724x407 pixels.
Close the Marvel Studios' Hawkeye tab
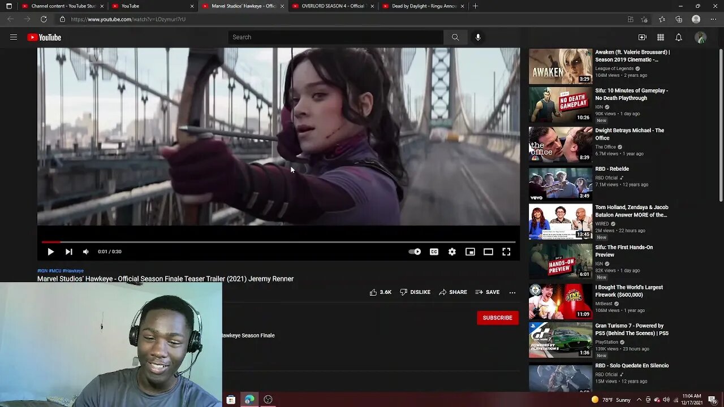pos(282,6)
